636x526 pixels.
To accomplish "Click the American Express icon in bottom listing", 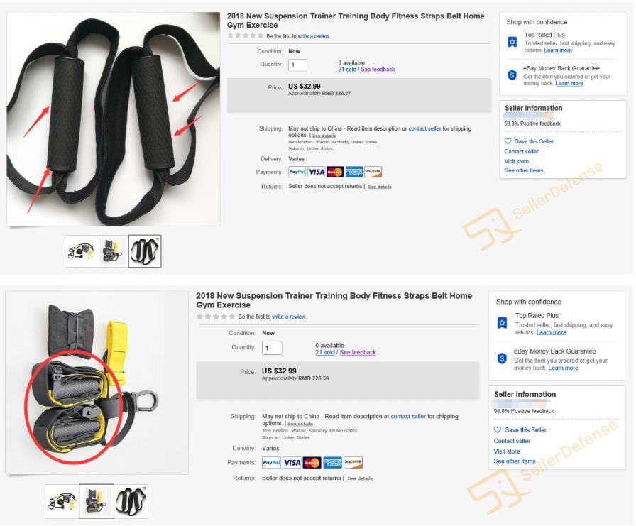I will (x=333, y=462).
